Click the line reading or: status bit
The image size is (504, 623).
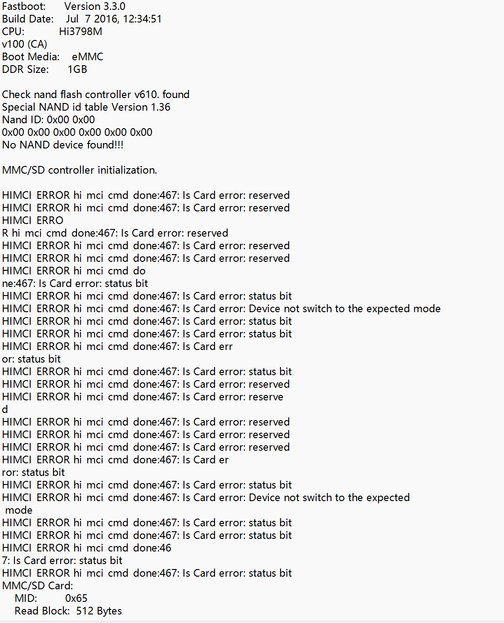click(31, 359)
